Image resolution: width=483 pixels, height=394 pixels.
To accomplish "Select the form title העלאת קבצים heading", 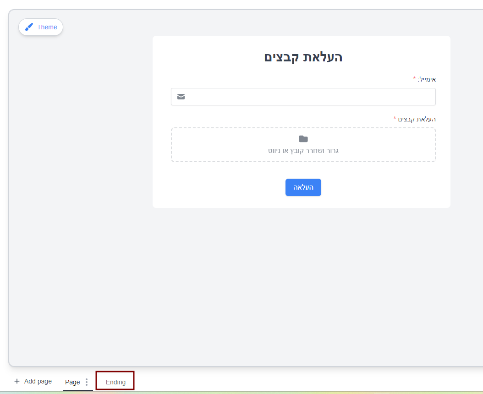I will [x=303, y=57].
